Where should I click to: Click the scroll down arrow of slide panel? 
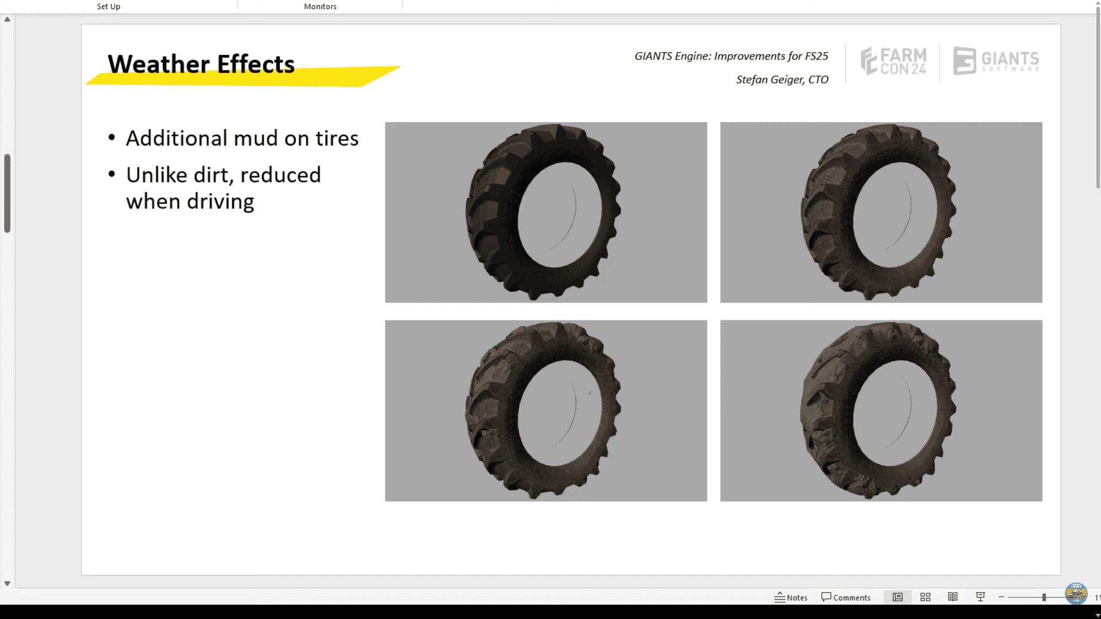coord(7,583)
